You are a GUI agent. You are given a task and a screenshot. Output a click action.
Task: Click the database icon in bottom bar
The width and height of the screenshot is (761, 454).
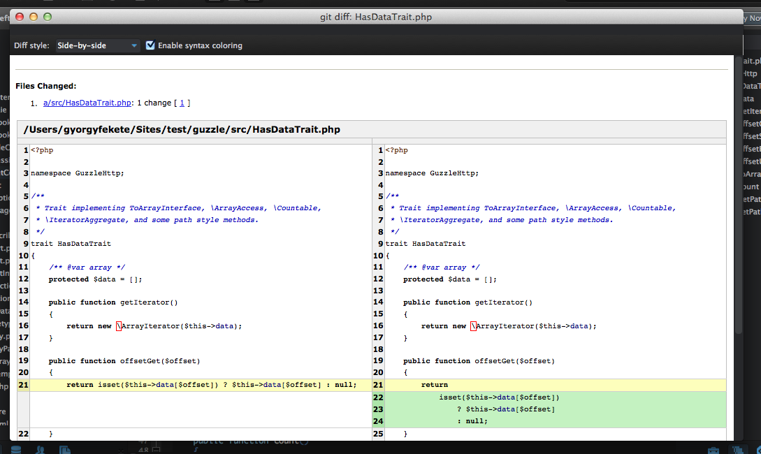point(15,449)
